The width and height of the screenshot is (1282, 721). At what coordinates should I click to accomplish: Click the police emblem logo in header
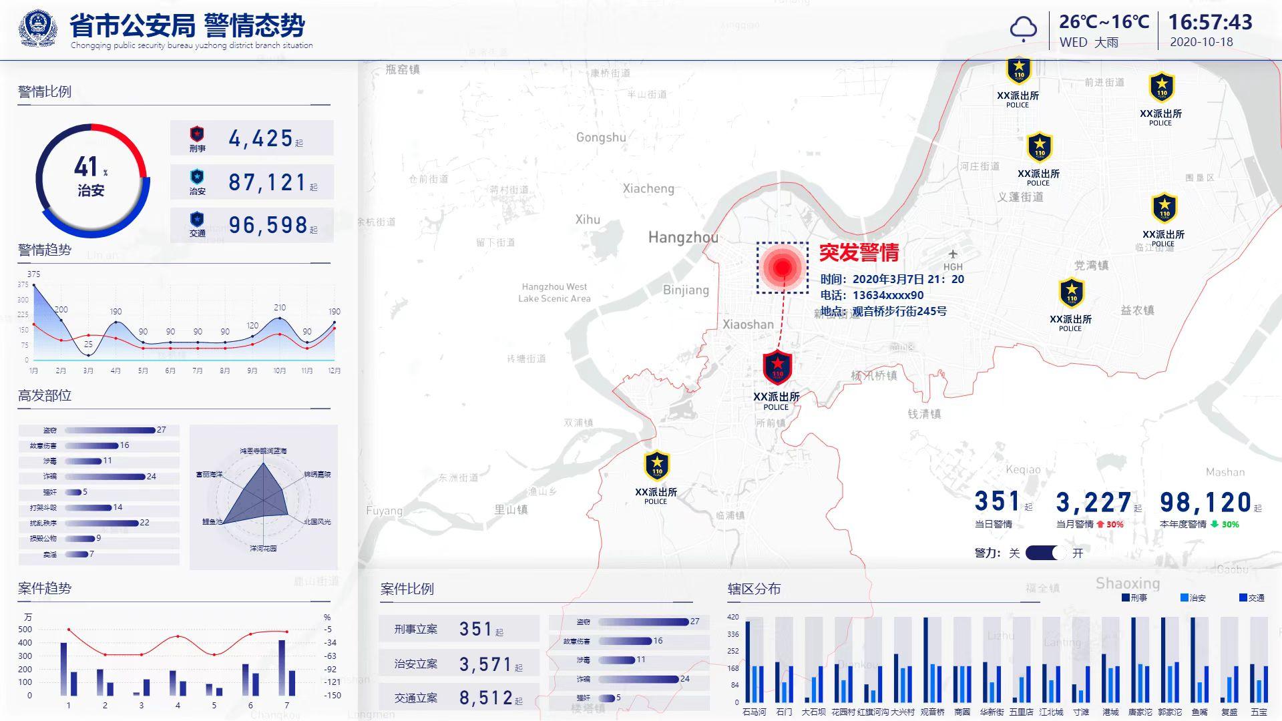pyautogui.click(x=38, y=28)
